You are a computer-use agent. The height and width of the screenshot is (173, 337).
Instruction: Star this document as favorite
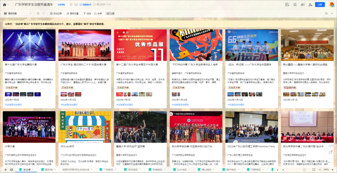click(x=71, y=4)
